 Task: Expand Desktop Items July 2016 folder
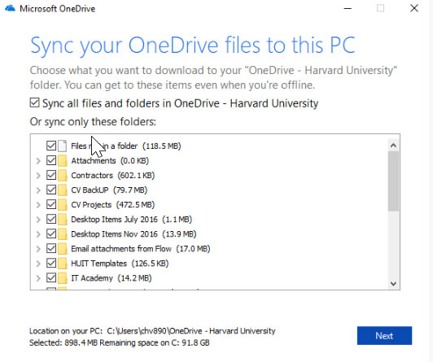(x=38, y=220)
